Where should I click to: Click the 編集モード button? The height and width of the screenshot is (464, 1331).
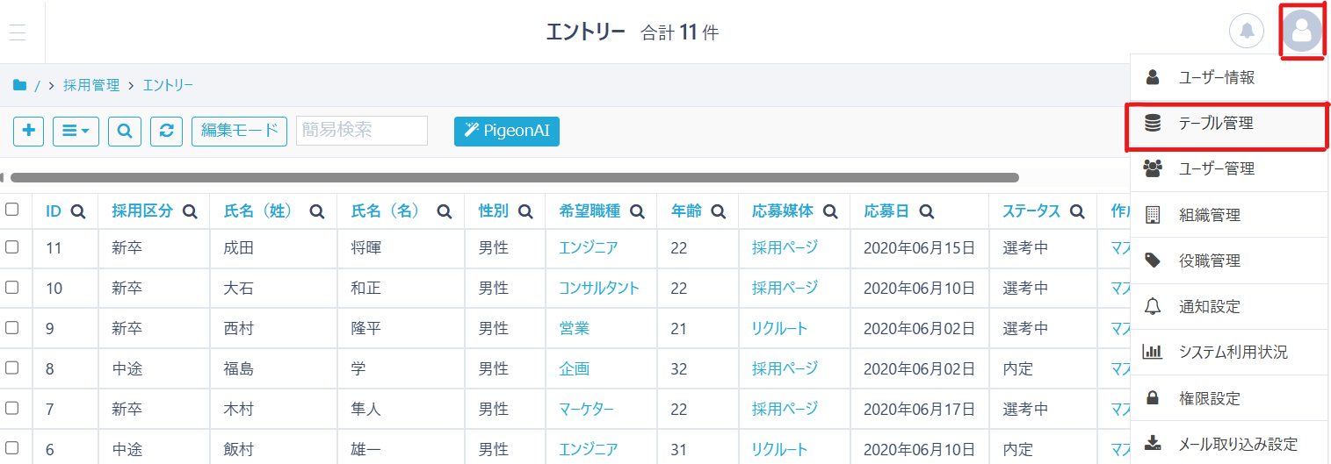239,131
